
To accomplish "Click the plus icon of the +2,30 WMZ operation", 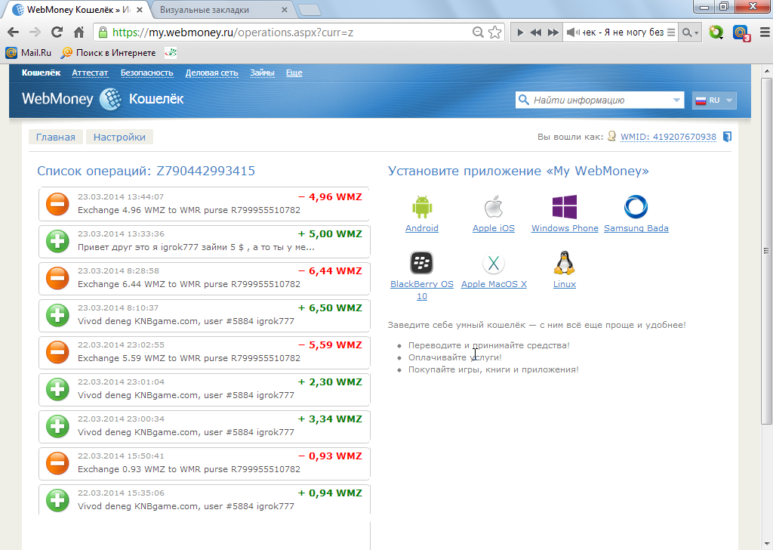I will 57,389.
